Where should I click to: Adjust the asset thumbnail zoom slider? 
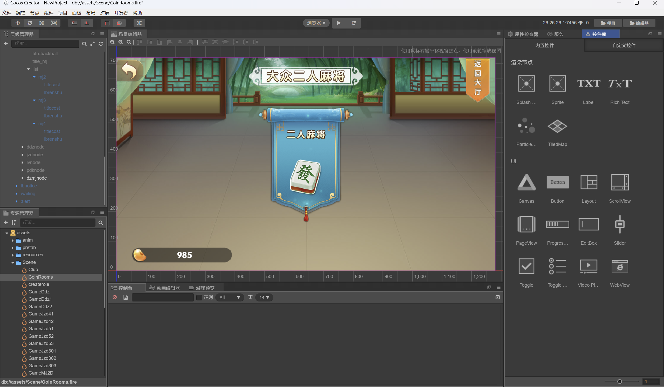pyautogui.click(x=620, y=381)
